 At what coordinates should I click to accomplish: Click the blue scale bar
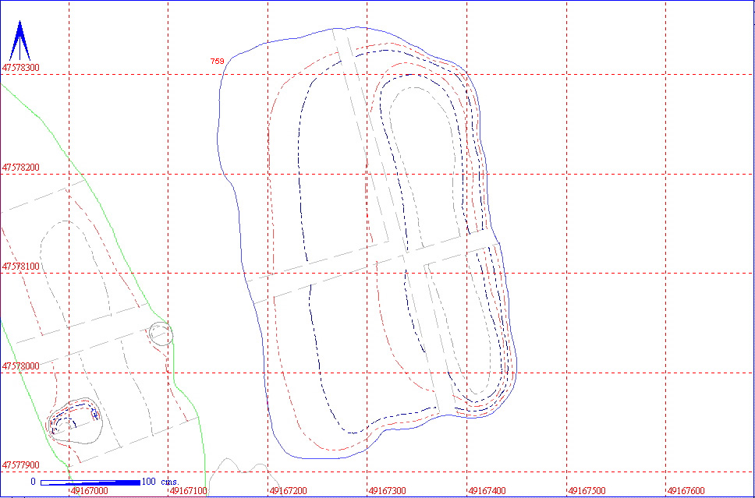90,482
